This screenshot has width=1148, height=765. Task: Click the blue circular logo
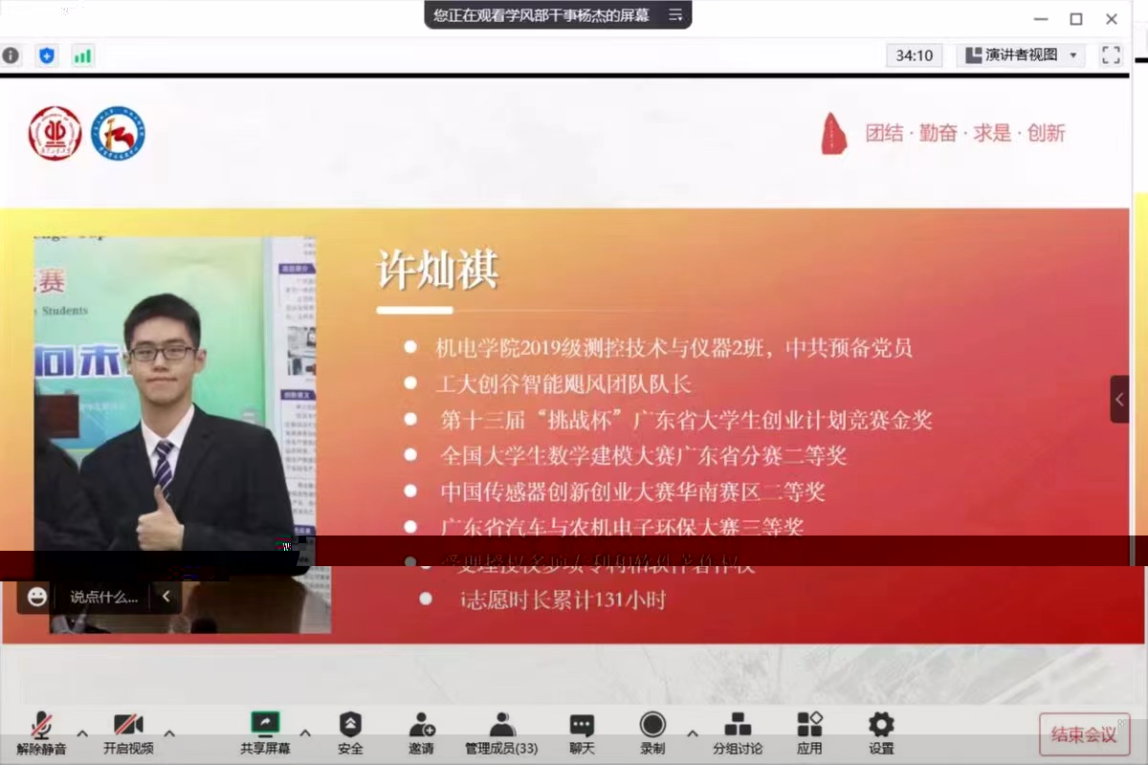click(x=118, y=132)
